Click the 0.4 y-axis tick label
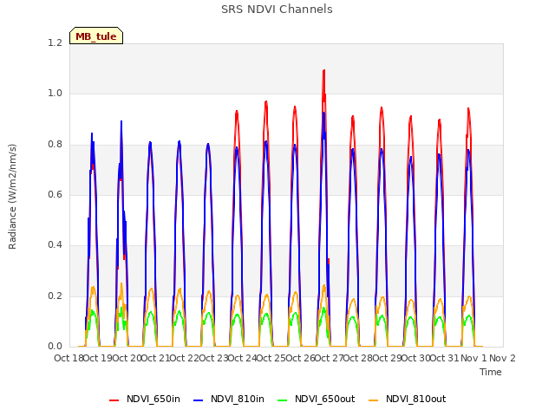 pos(55,245)
